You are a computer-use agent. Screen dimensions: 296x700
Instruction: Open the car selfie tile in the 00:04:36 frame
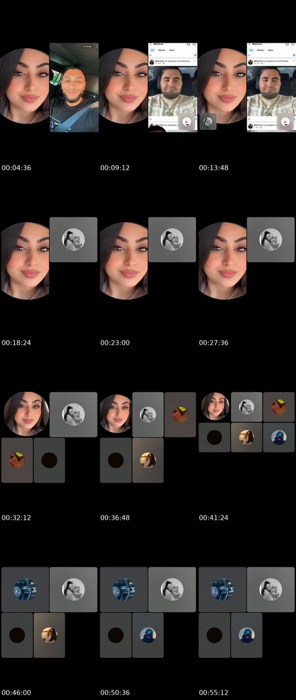tap(74, 87)
